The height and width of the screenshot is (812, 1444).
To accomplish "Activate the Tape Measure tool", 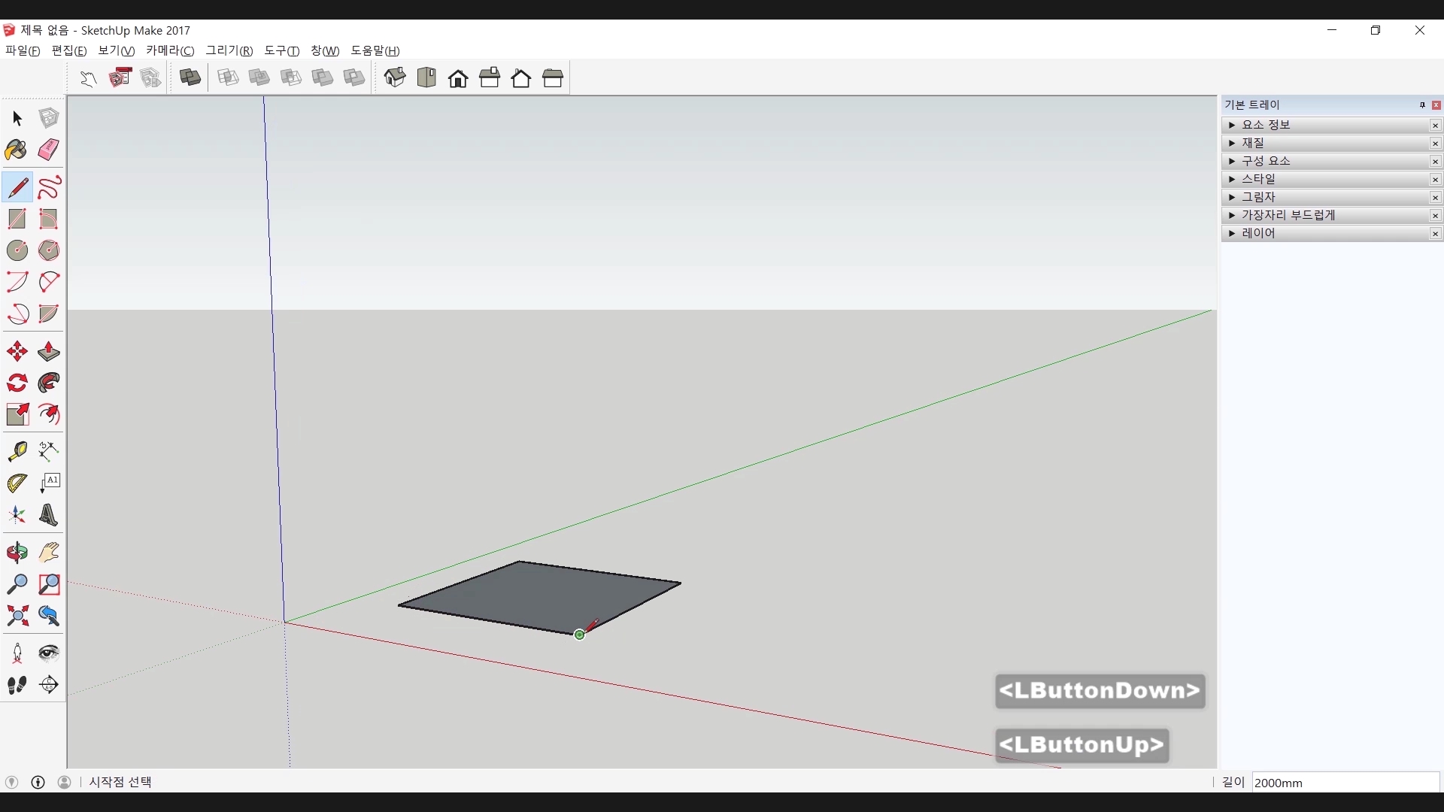I will pyautogui.click(x=17, y=451).
